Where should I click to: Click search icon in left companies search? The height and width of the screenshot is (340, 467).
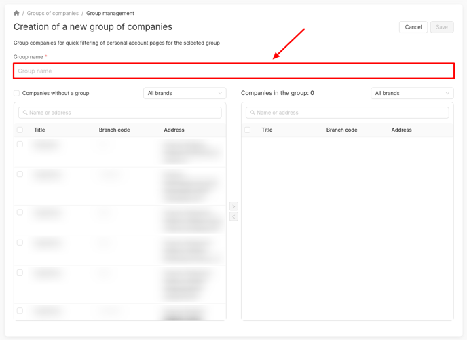pos(25,113)
